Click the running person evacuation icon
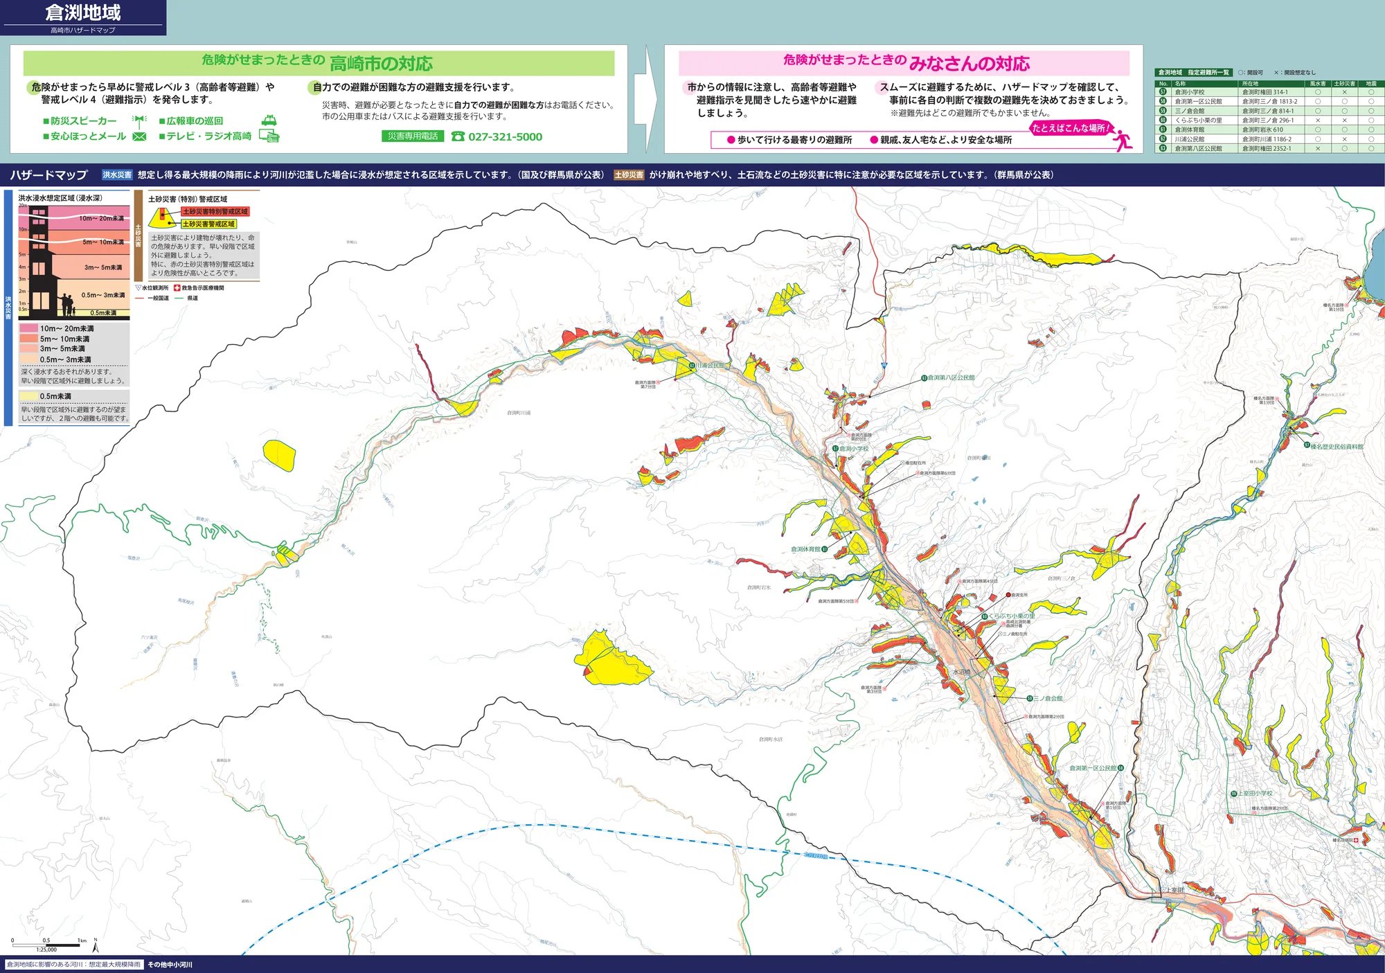 [x=1122, y=140]
